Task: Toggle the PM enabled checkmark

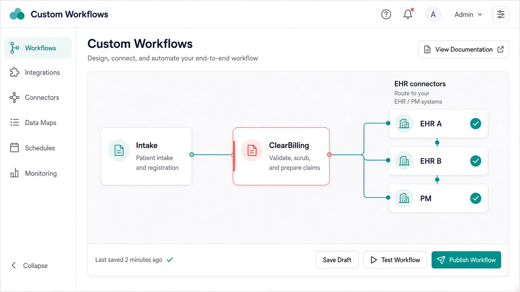Action: 475,198
